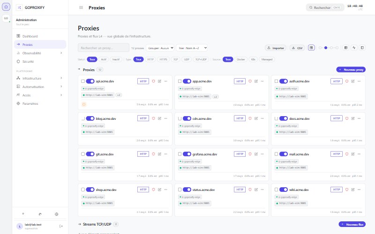The height and width of the screenshot is (234, 375).
Task: Click the theme palette icon in sidebar footer
Action: pyautogui.click(x=40, y=214)
